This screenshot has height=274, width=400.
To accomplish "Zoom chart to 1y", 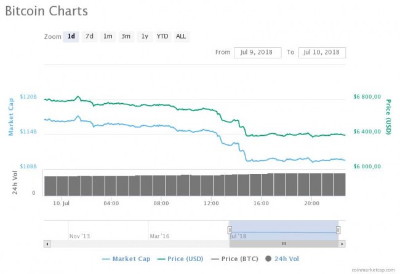I will click(x=144, y=36).
